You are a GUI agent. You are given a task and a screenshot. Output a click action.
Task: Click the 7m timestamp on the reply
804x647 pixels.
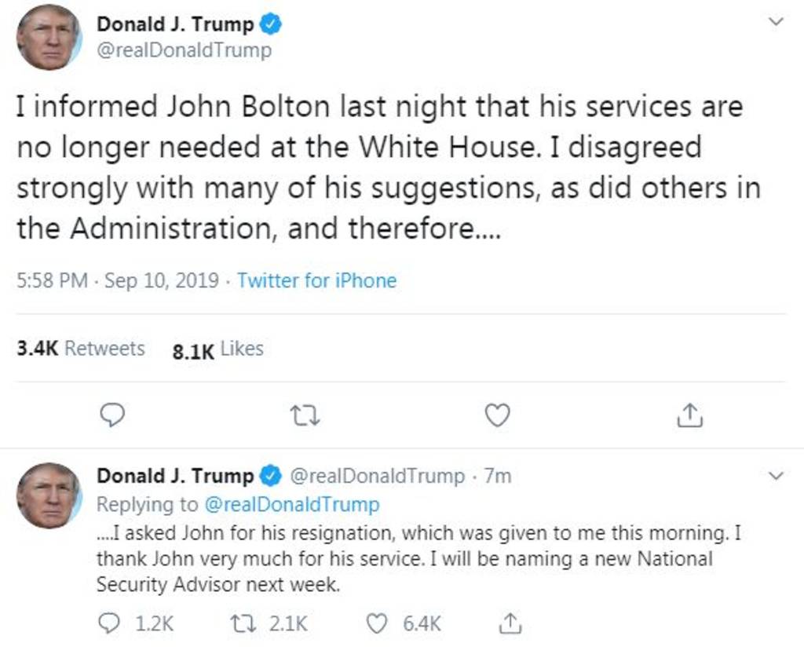pos(498,476)
